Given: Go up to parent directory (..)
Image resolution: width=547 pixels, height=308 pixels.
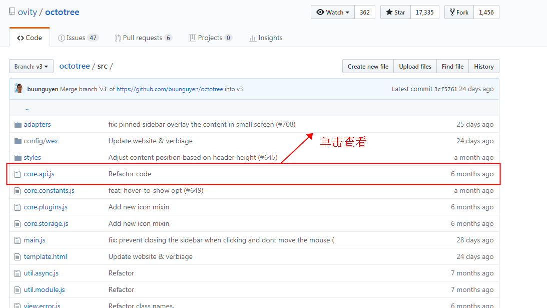Looking at the screenshot, I should click(27, 108).
